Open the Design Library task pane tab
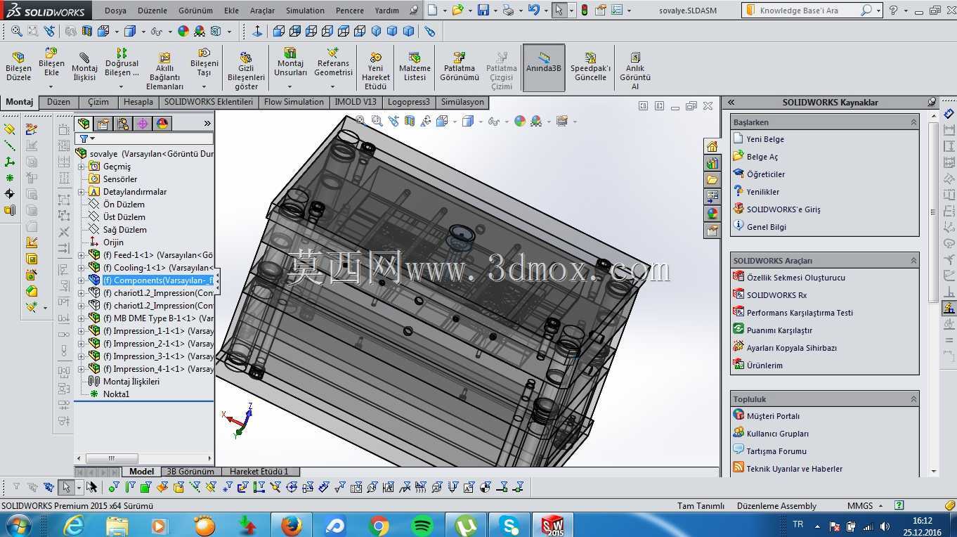The image size is (957, 537). tap(712, 163)
